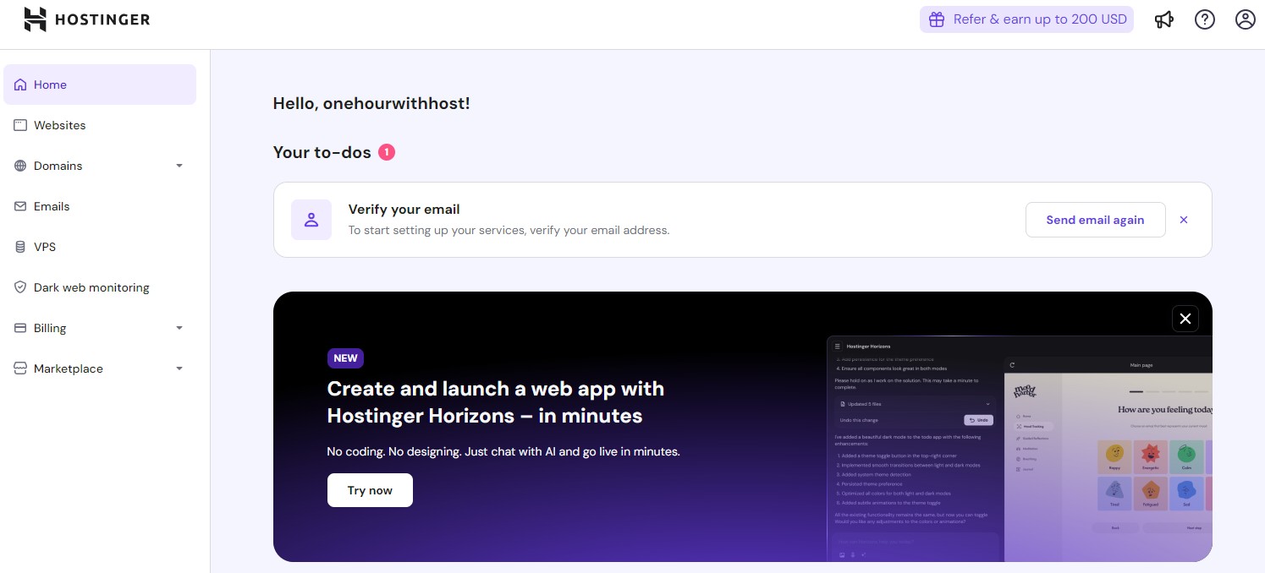Open the account profile icon
This screenshot has height=573, width=1265.
[1246, 19]
